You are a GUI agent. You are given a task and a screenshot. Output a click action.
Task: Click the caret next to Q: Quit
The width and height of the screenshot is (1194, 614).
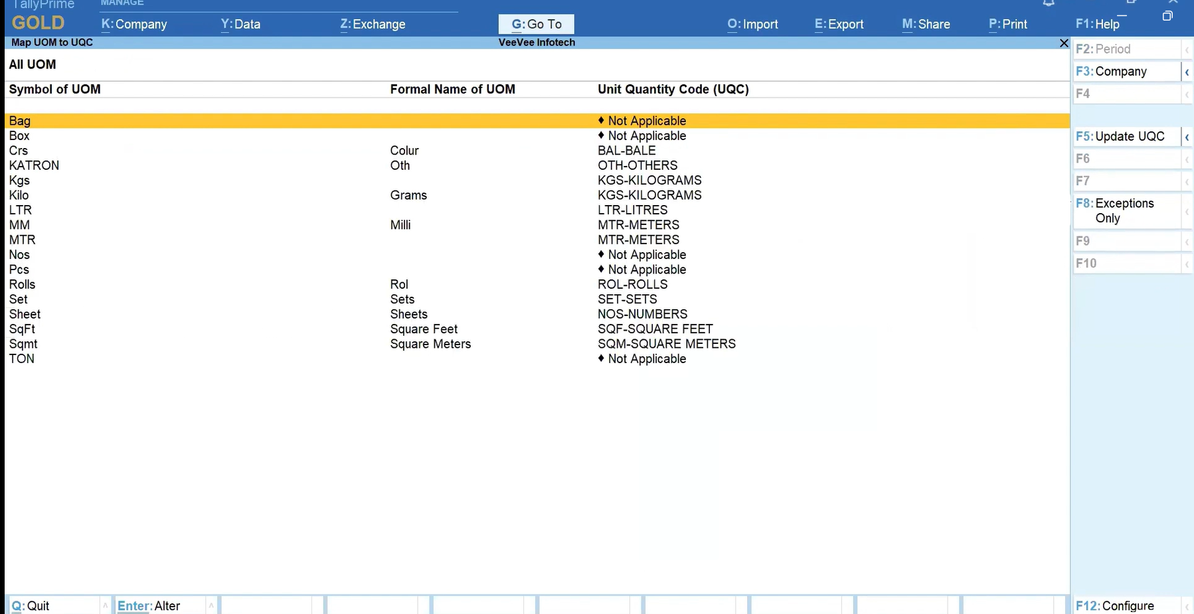105,605
